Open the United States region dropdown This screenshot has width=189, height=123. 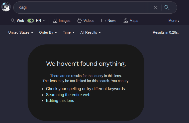(21, 32)
